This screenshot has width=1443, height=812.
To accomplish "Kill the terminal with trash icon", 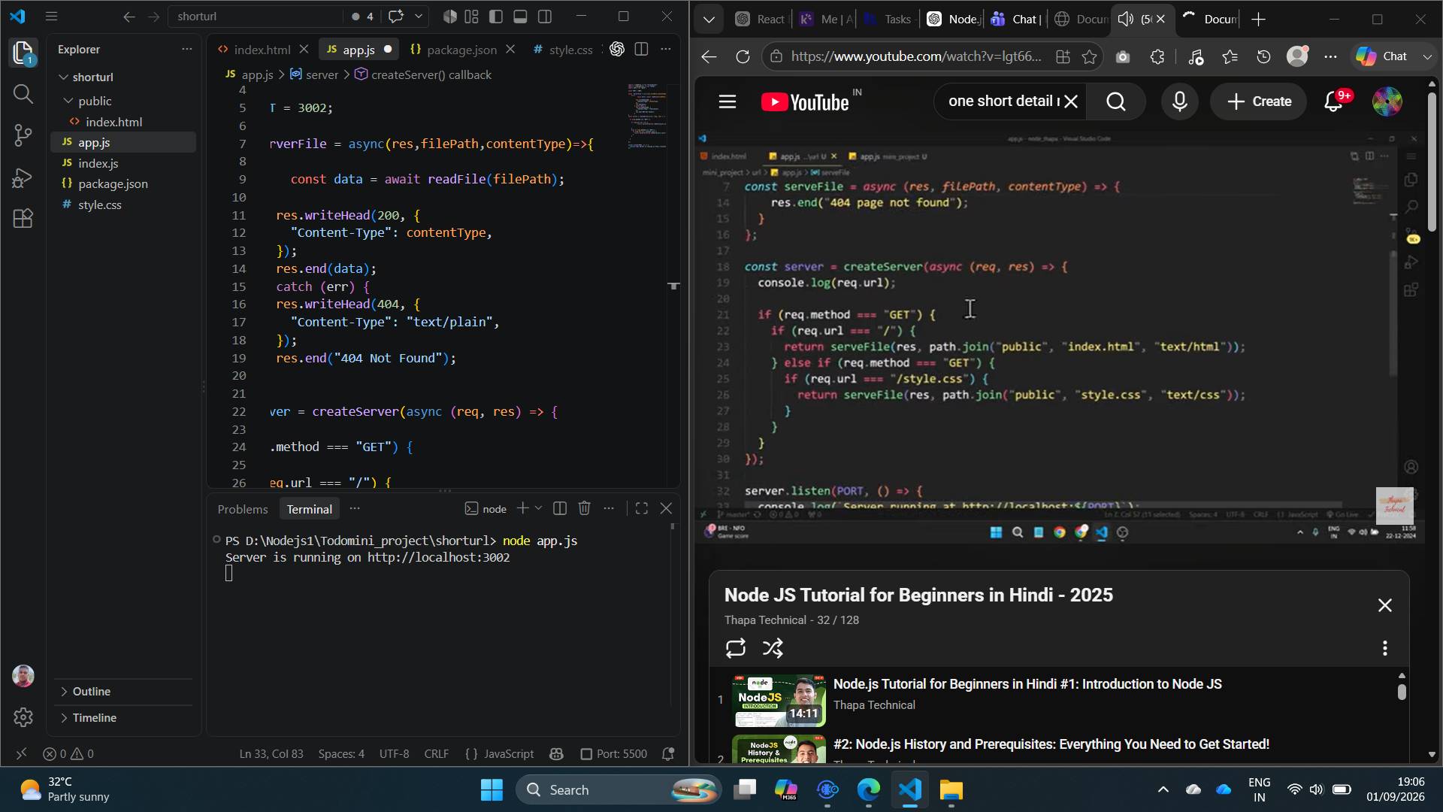I will tap(584, 508).
